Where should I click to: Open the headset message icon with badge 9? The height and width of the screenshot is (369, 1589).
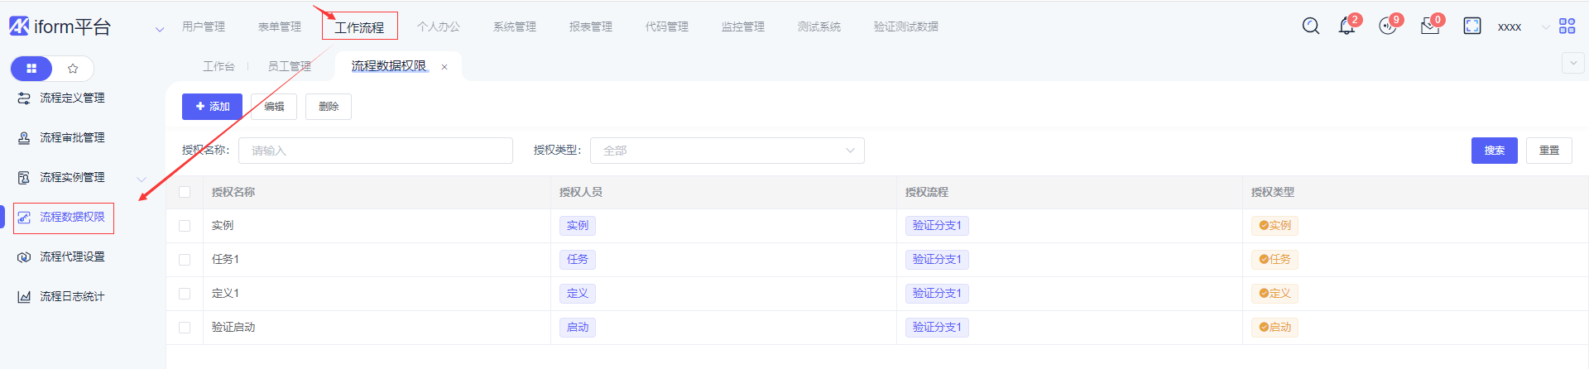(1387, 26)
